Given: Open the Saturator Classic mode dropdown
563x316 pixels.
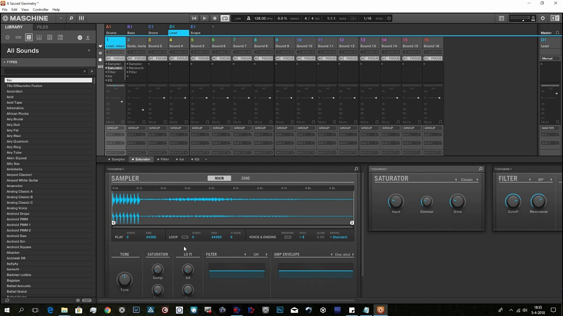Looking at the screenshot, I should pyautogui.click(x=467, y=180).
